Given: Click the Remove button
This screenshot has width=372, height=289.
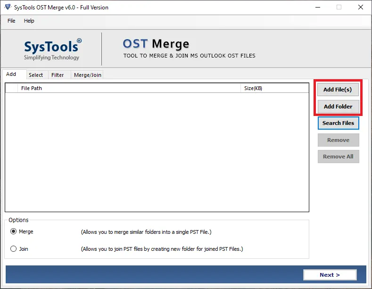Looking at the screenshot, I should [x=339, y=140].
